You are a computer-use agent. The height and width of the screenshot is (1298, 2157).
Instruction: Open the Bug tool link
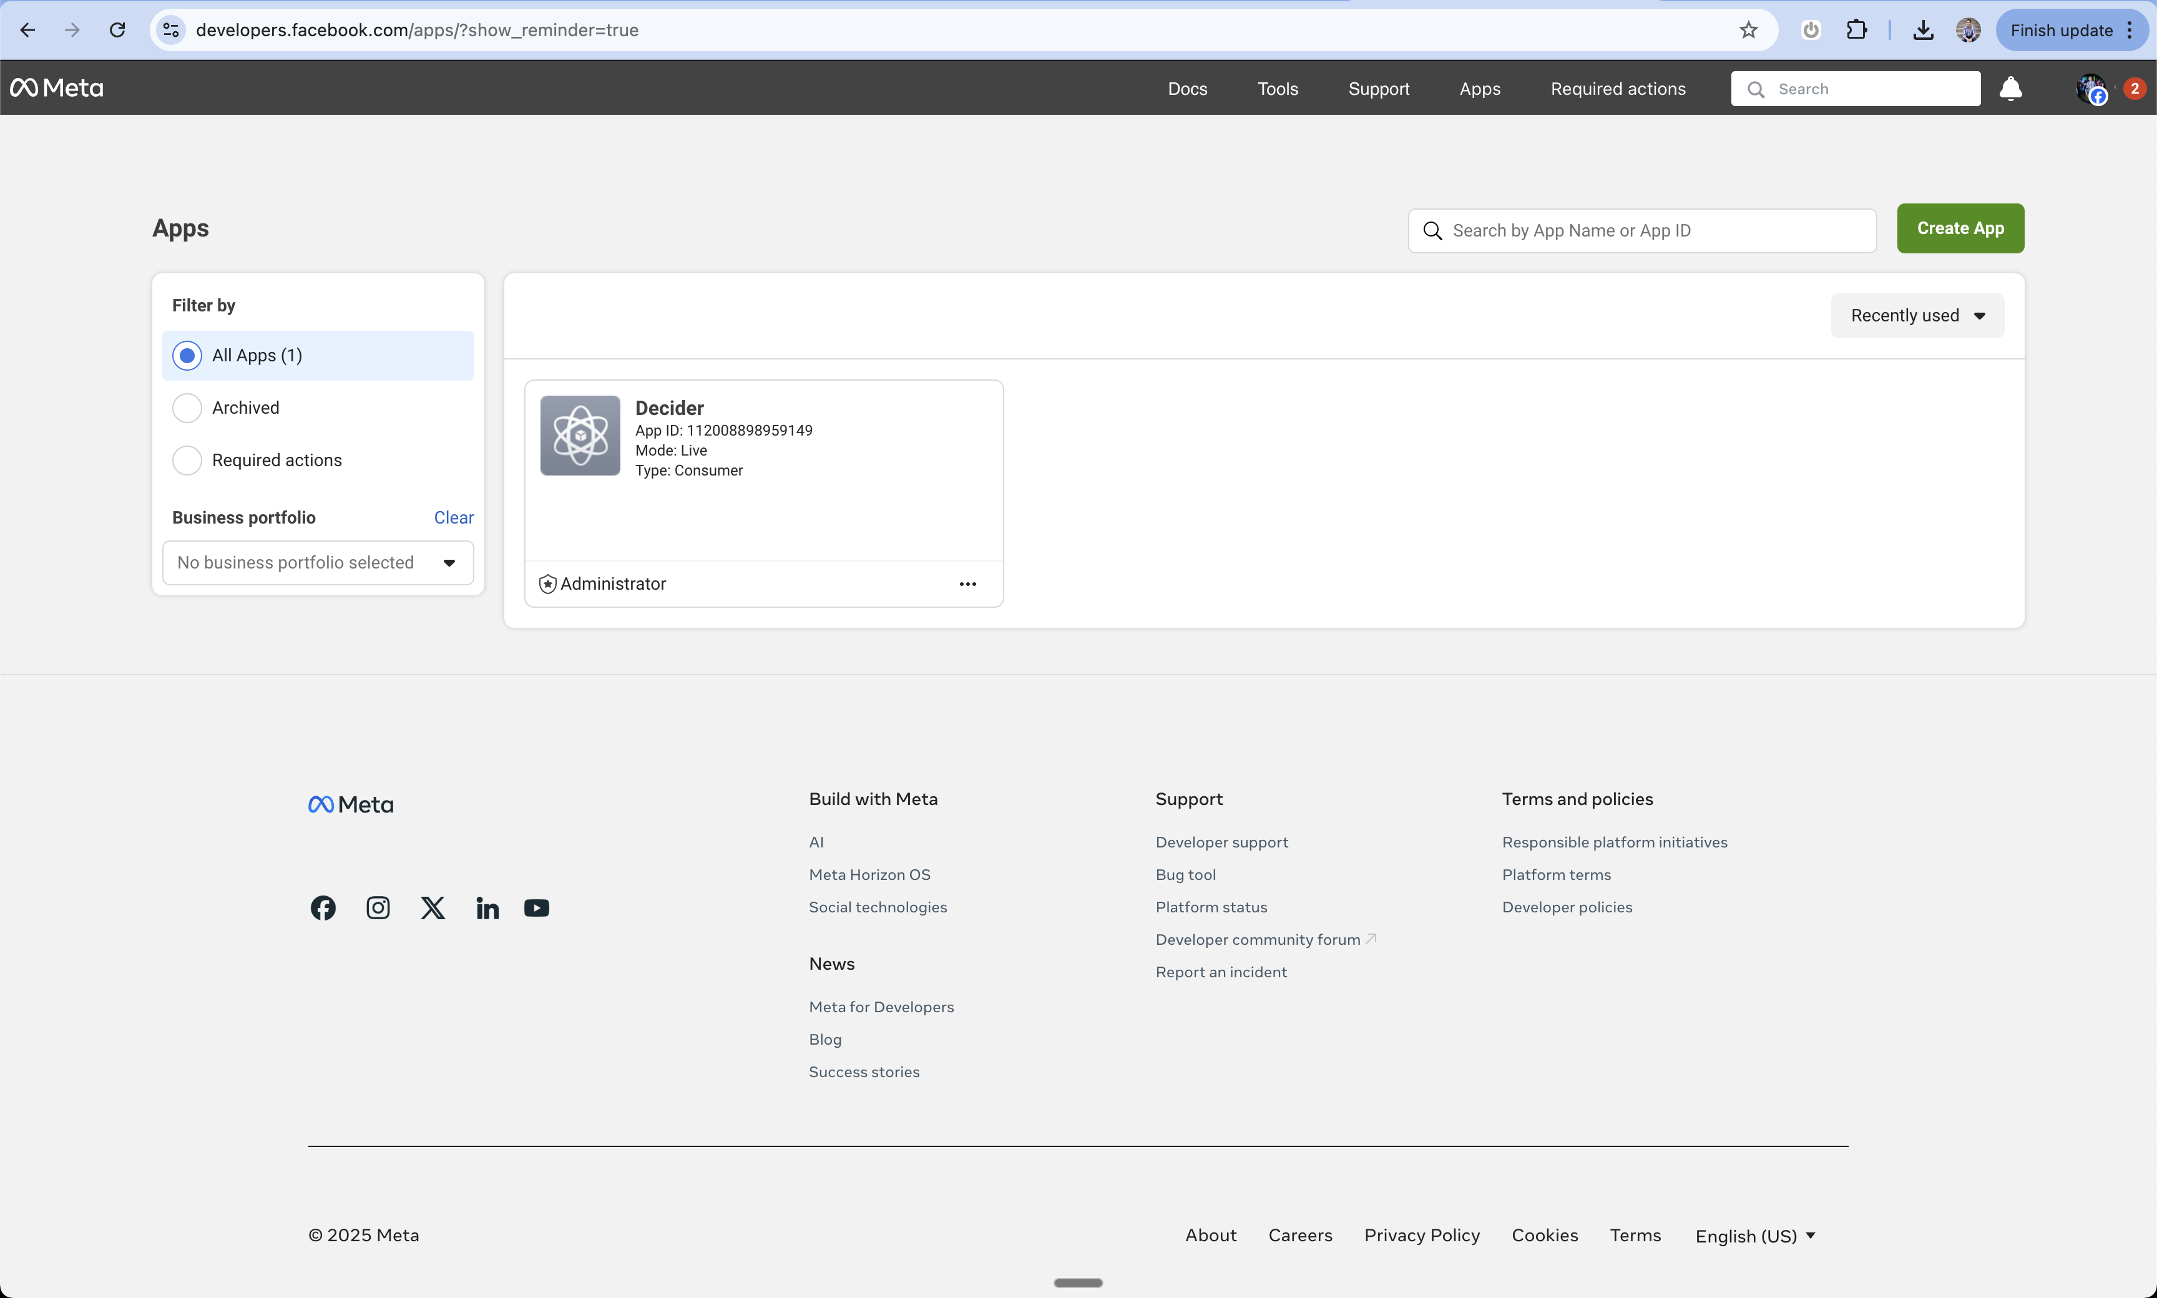tap(1185, 875)
